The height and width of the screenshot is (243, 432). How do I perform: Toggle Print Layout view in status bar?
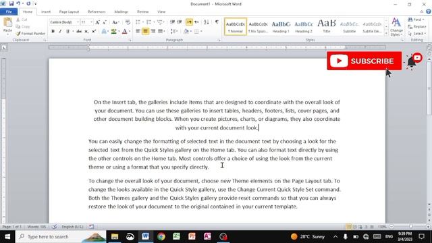(348, 227)
